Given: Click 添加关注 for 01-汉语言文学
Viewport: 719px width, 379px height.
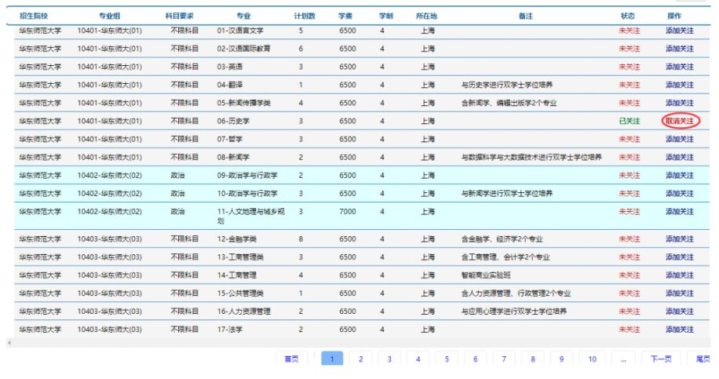Looking at the screenshot, I should [680, 31].
